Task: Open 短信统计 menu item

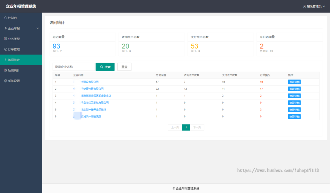Action: coord(21,70)
